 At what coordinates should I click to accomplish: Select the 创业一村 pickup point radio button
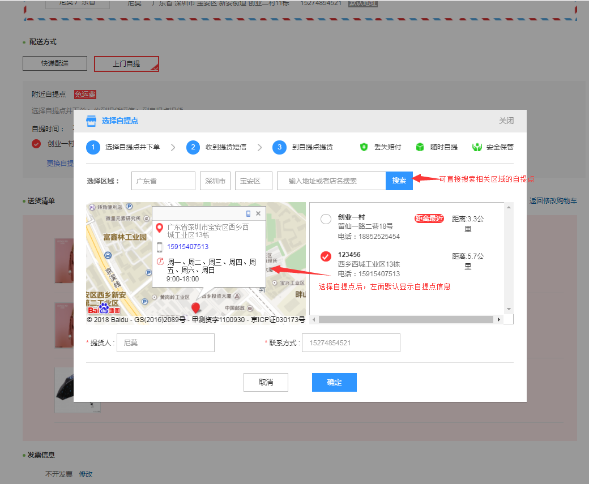coord(326,219)
